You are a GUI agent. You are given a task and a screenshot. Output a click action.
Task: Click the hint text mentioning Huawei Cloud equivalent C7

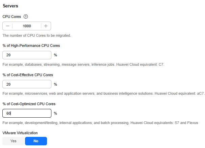pyautogui.click(x=88, y=64)
